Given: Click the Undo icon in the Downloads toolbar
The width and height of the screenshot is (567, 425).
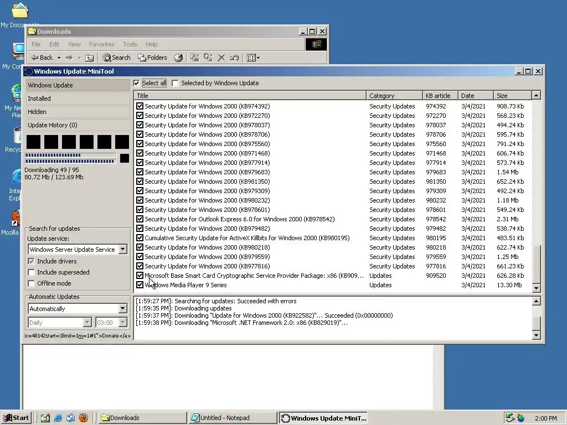Looking at the screenshot, I should point(234,58).
